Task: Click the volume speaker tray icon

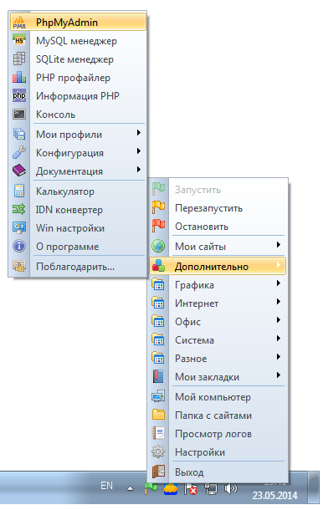Action: pyautogui.click(x=230, y=488)
